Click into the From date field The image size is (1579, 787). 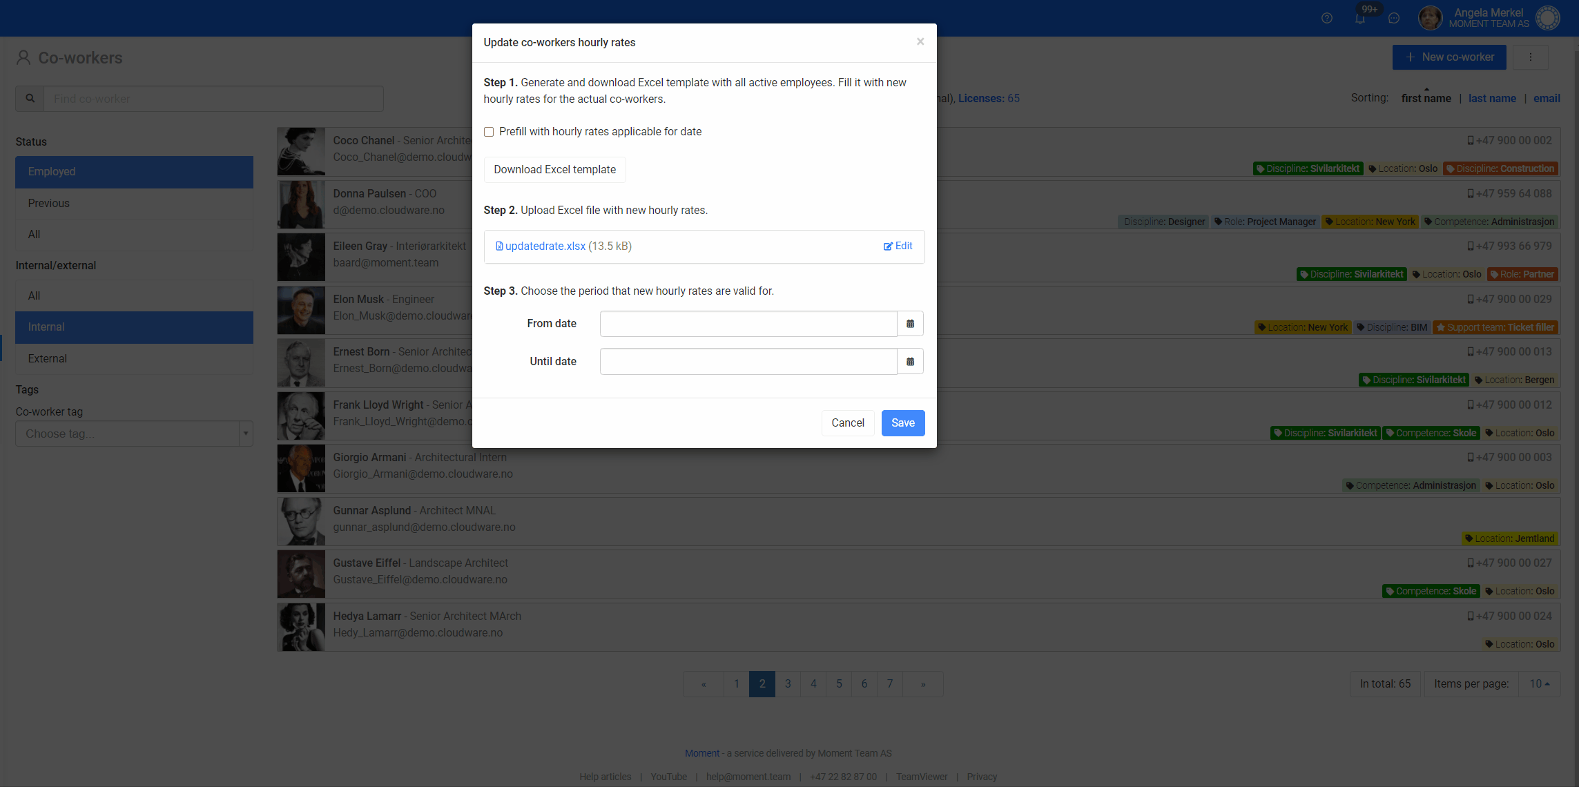748,324
